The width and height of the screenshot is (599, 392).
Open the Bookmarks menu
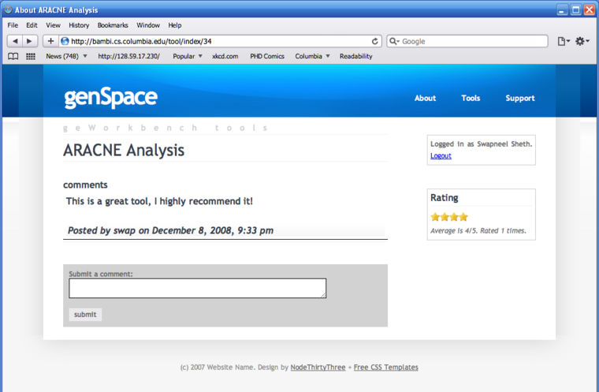pos(113,25)
